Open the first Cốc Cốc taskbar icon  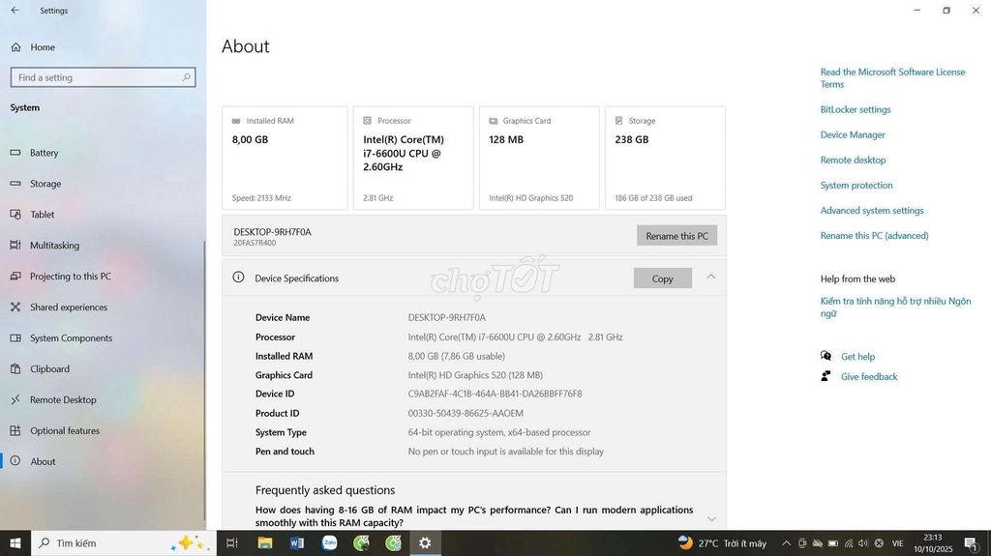click(x=362, y=542)
